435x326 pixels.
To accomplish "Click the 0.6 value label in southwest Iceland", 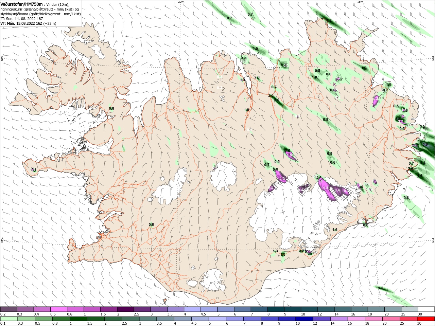I will click(151, 224).
